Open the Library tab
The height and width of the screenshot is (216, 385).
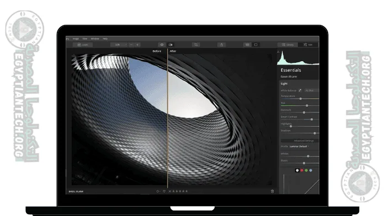287,45
